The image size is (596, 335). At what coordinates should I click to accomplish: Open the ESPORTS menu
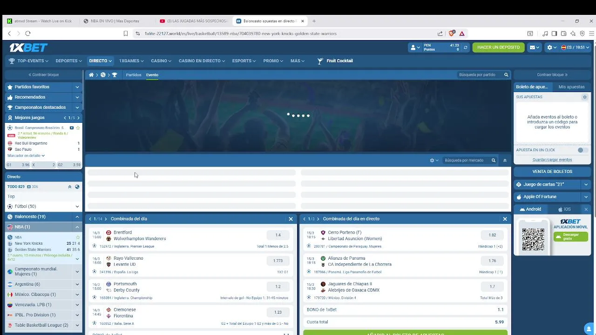coord(244,61)
